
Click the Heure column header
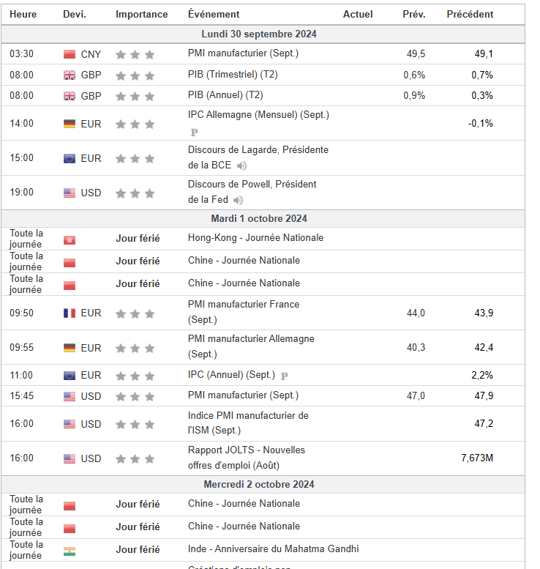coord(23,15)
